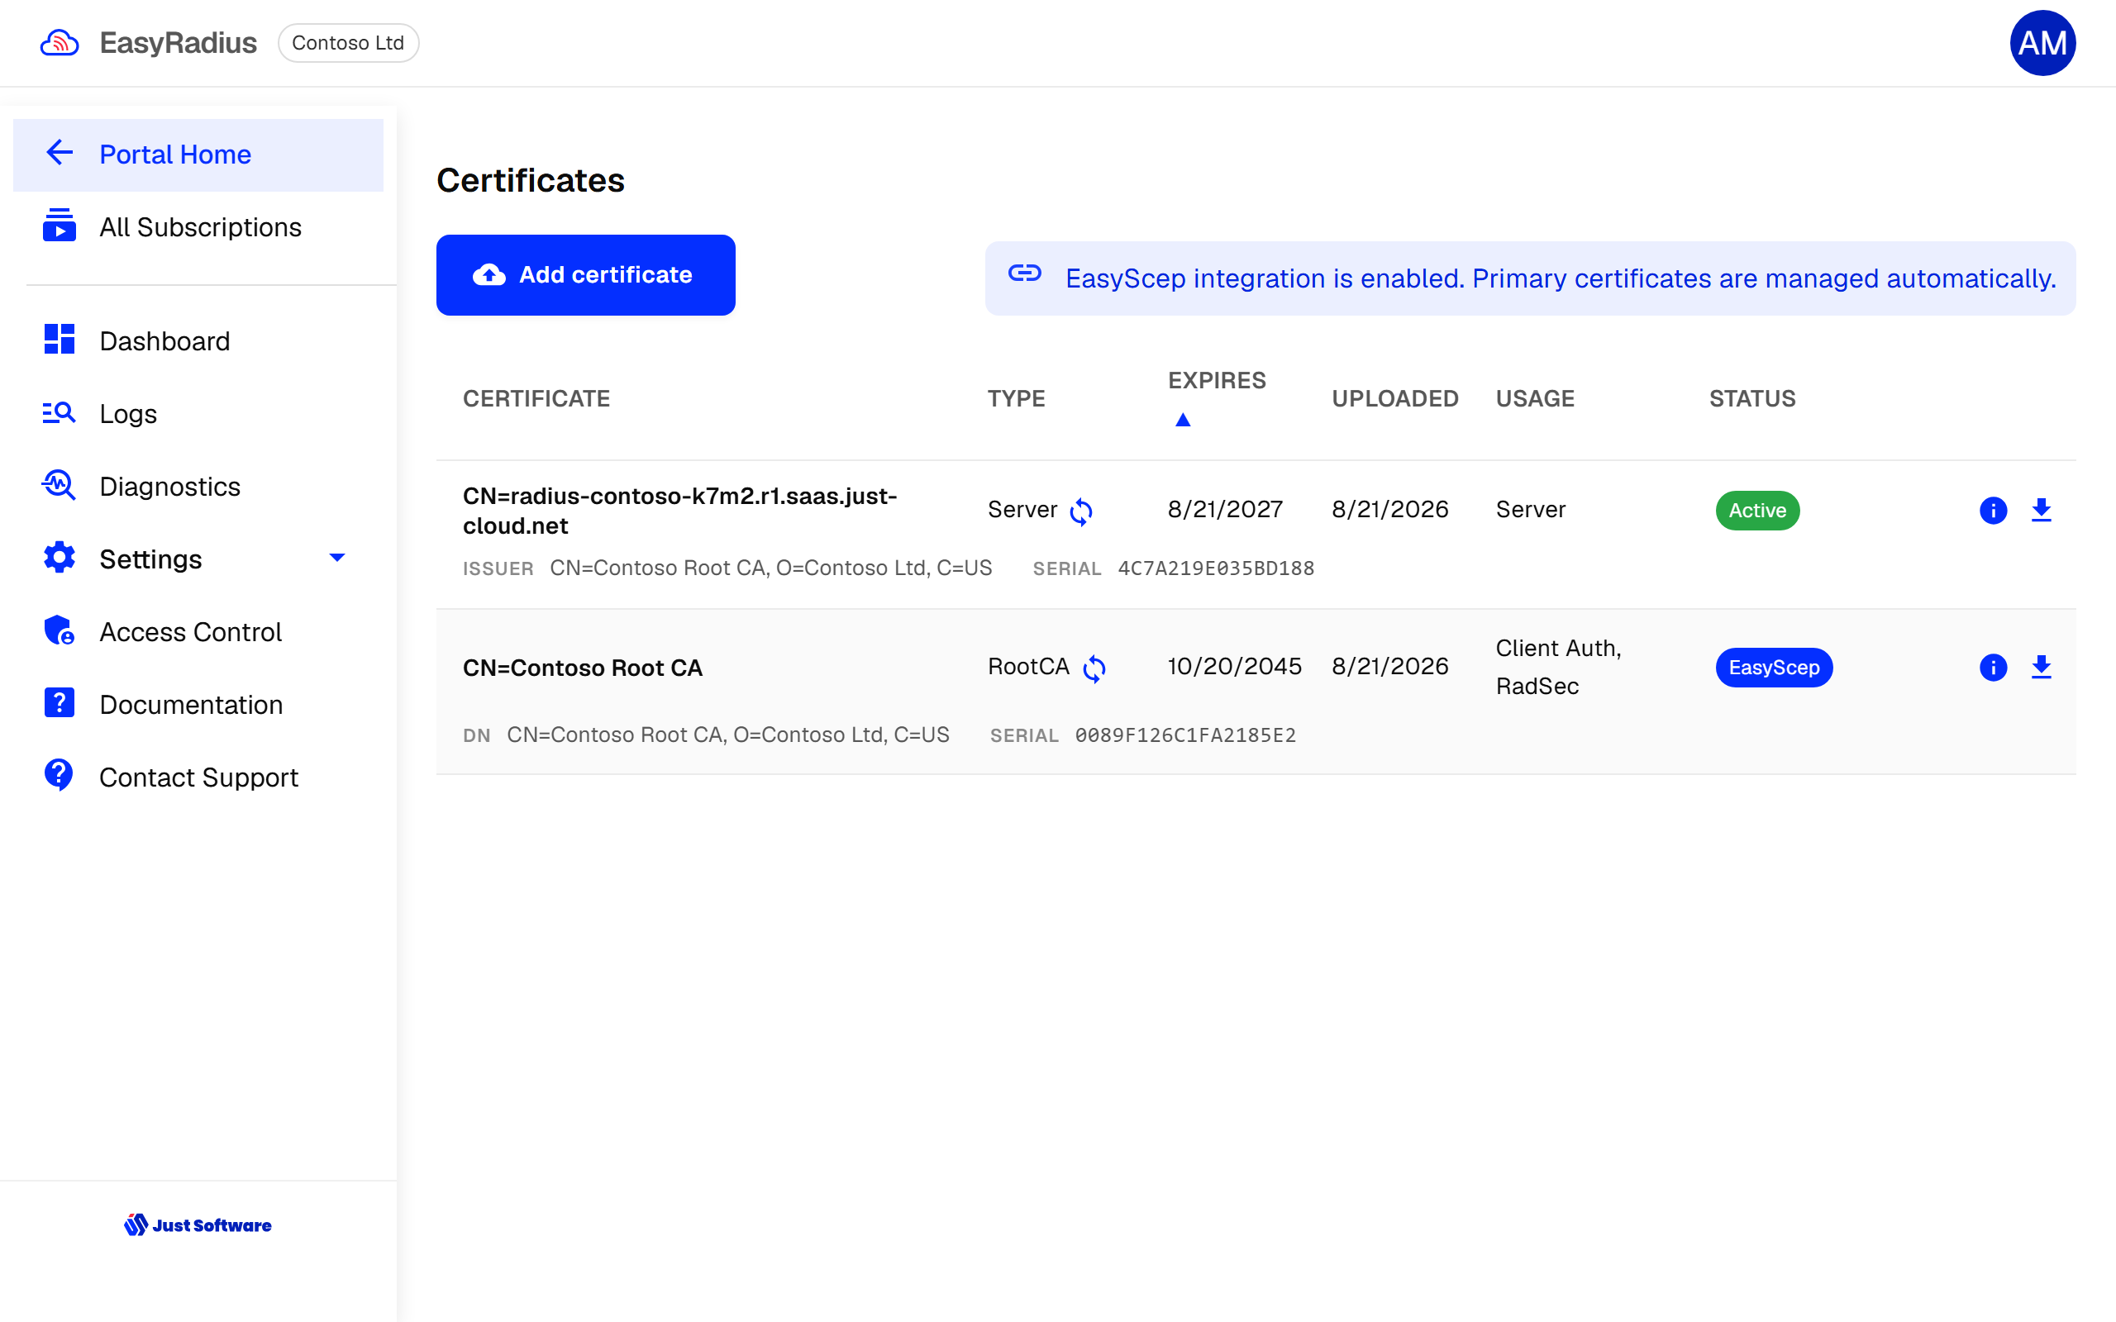Toggle sort via the Expires ascending arrow
Screen dimensions: 2116x1322
[1183, 420]
